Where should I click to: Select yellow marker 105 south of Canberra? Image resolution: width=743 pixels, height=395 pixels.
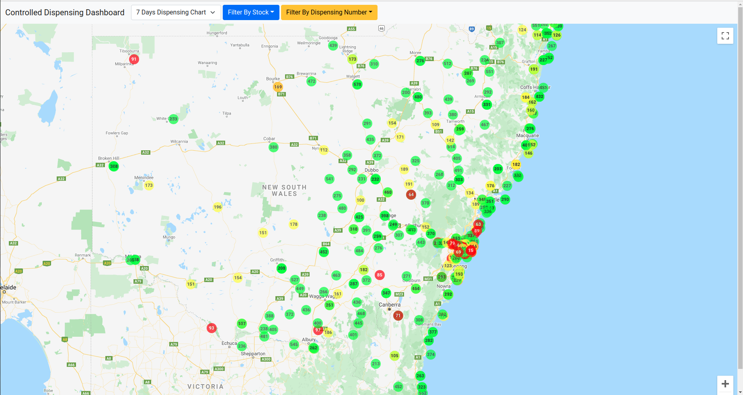click(x=394, y=356)
